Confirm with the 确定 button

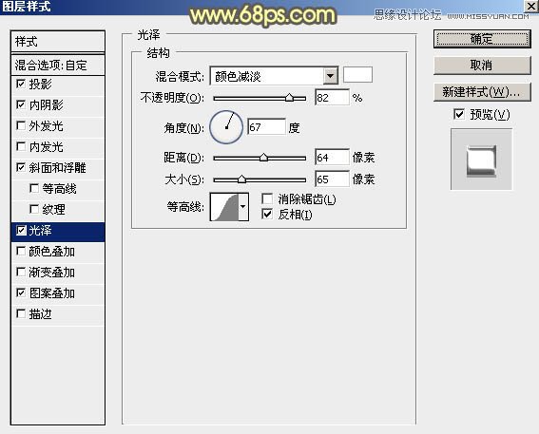482,39
